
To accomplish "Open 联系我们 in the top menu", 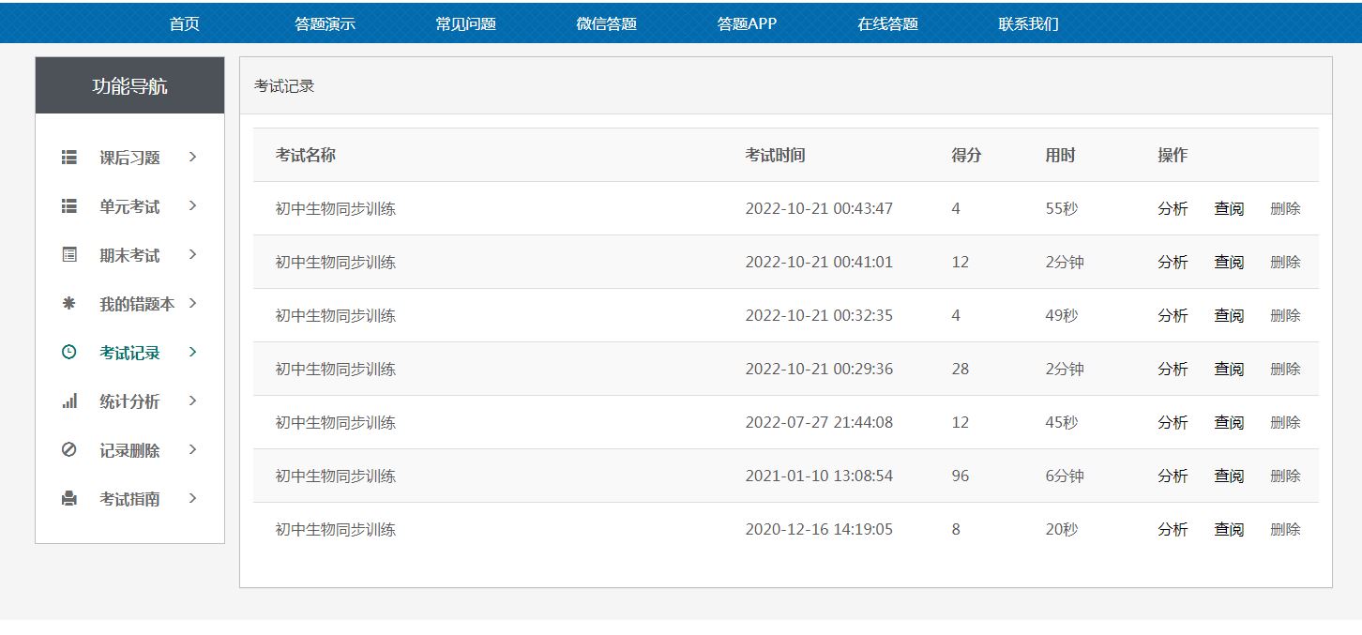I will (x=1028, y=24).
